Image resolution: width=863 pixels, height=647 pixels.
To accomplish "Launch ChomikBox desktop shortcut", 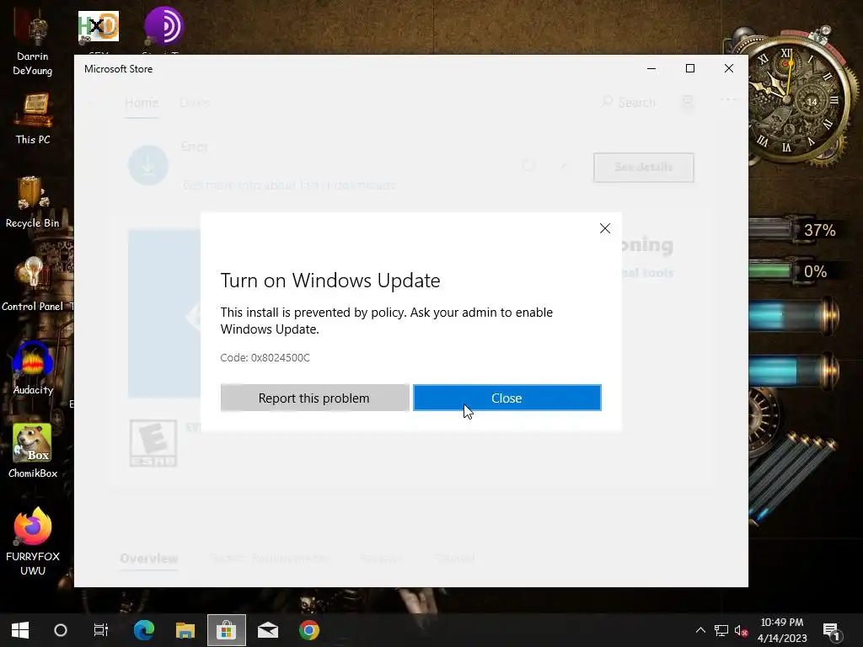I will tap(33, 452).
